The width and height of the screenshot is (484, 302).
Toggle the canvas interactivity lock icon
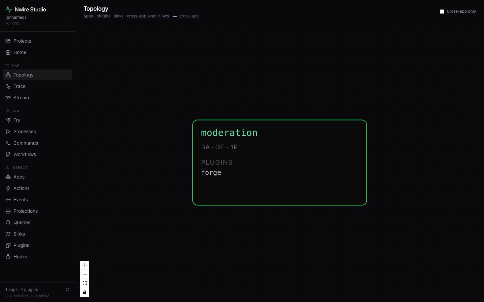tap(85, 292)
